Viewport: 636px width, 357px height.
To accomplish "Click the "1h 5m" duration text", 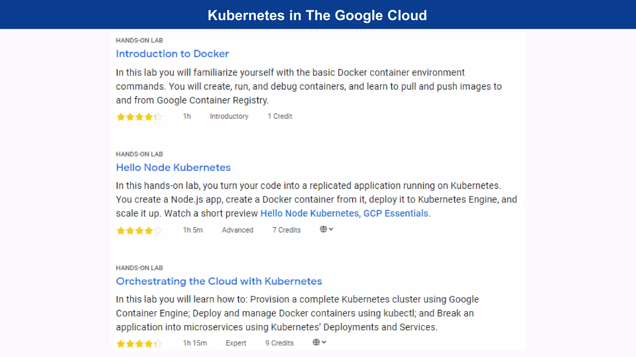I will coord(193,230).
